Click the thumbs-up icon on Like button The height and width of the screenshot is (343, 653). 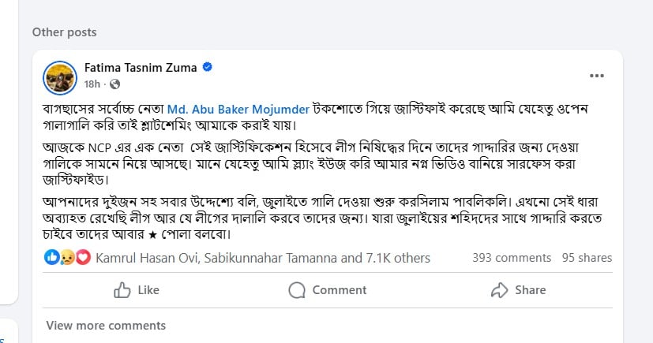pos(122,290)
